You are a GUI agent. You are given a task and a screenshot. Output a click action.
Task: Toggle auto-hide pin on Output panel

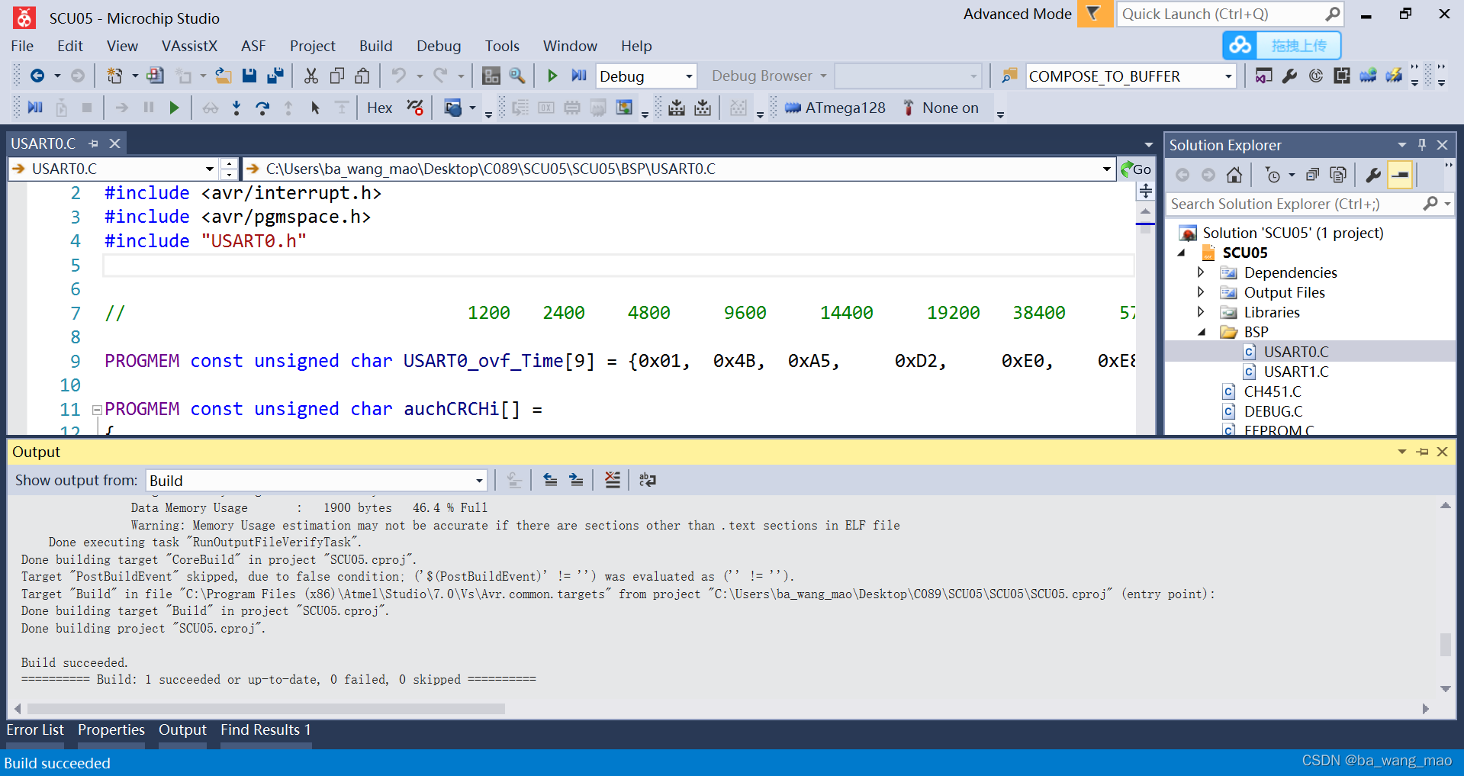[x=1422, y=452]
